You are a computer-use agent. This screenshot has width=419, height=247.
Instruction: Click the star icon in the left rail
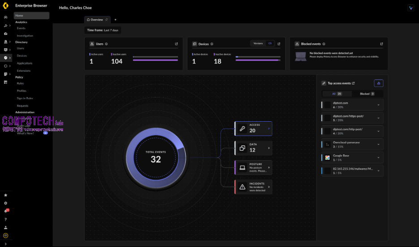coord(5,195)
